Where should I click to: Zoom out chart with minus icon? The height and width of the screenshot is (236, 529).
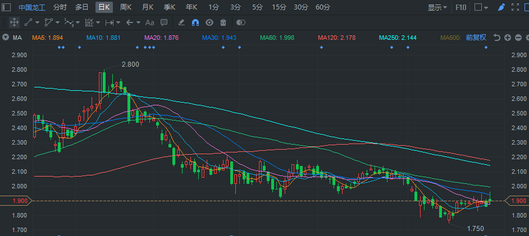(x=518, y=38)
